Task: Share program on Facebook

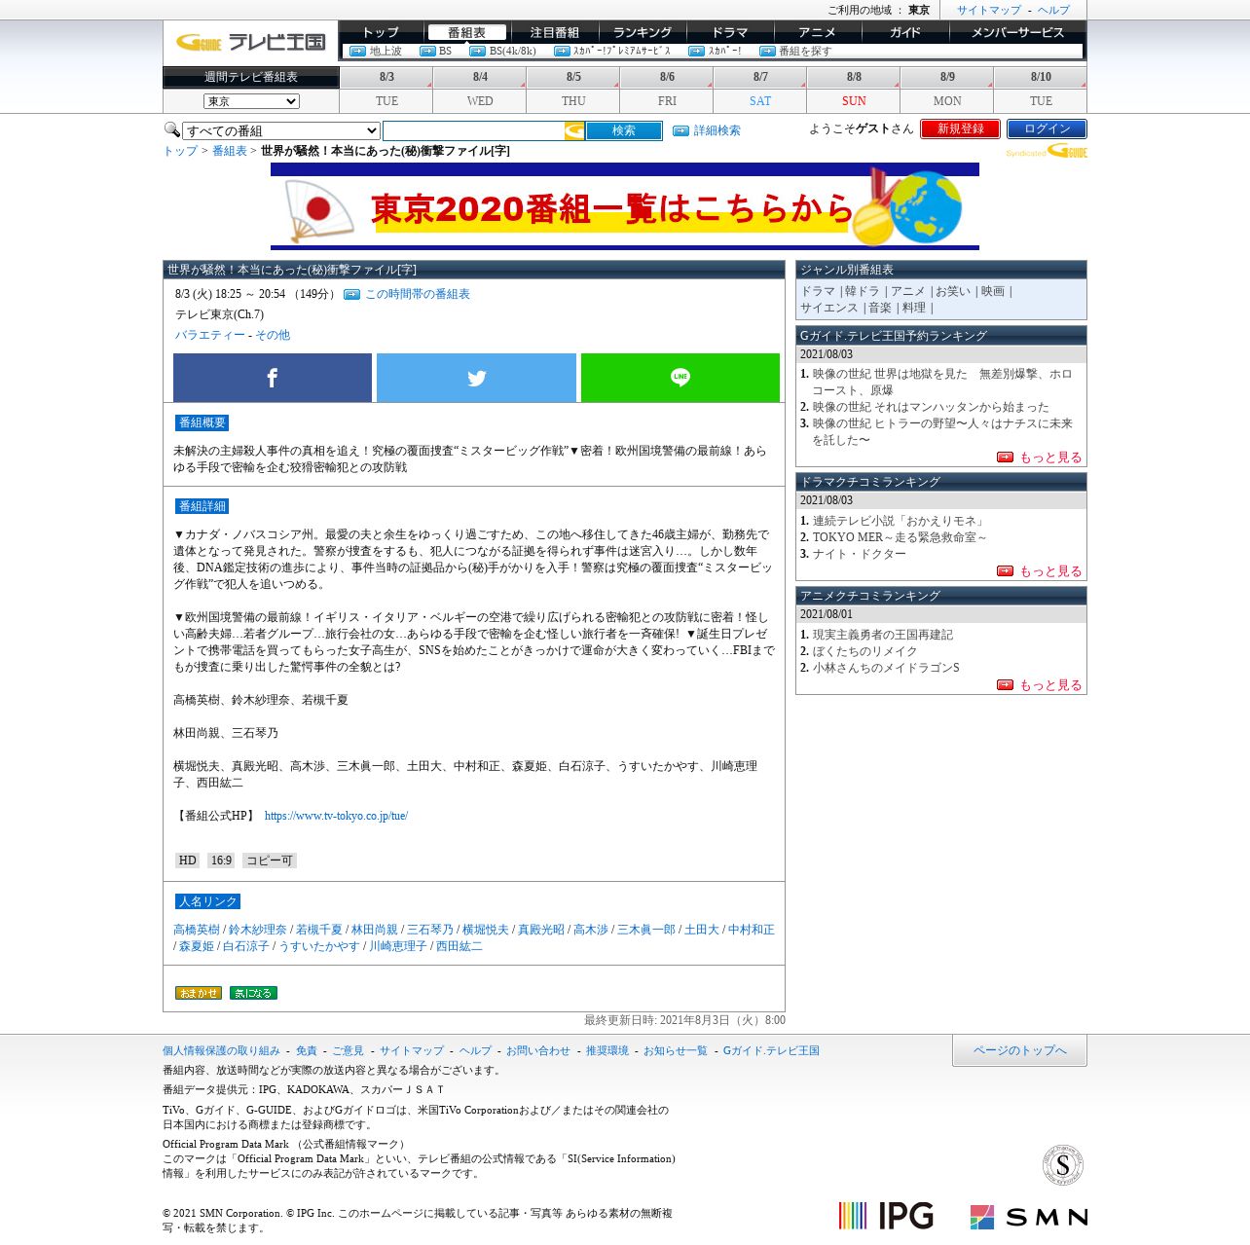Action: tap(273, 378)
